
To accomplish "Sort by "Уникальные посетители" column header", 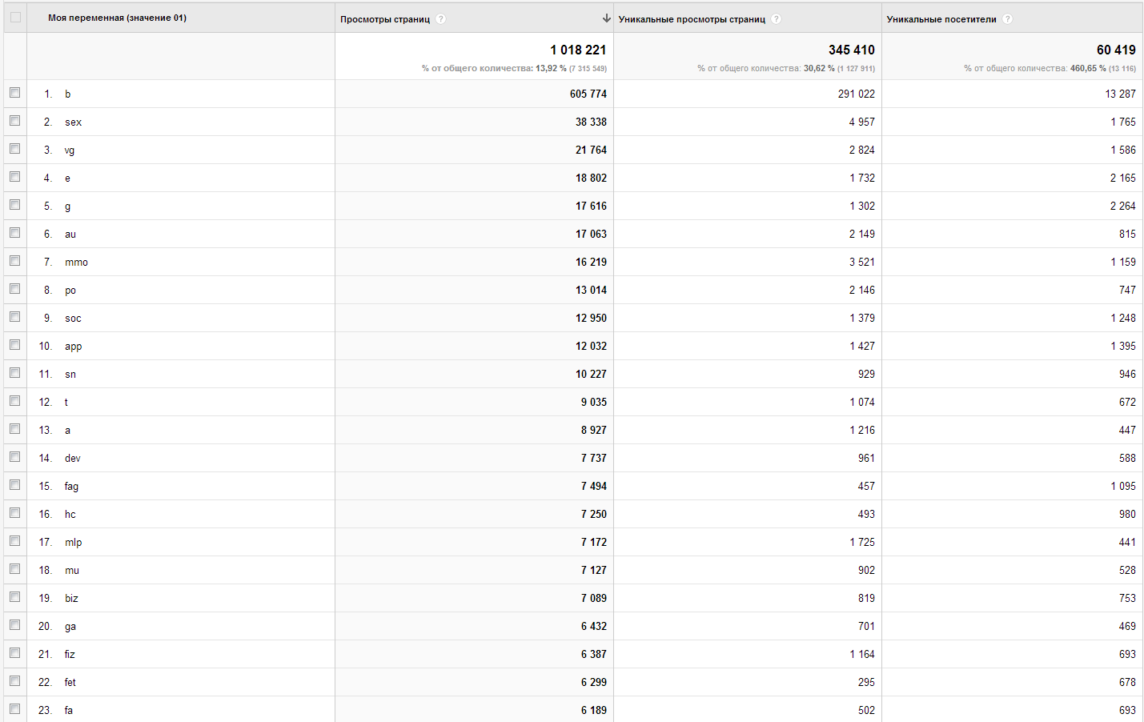I will (x=941, y=19).
